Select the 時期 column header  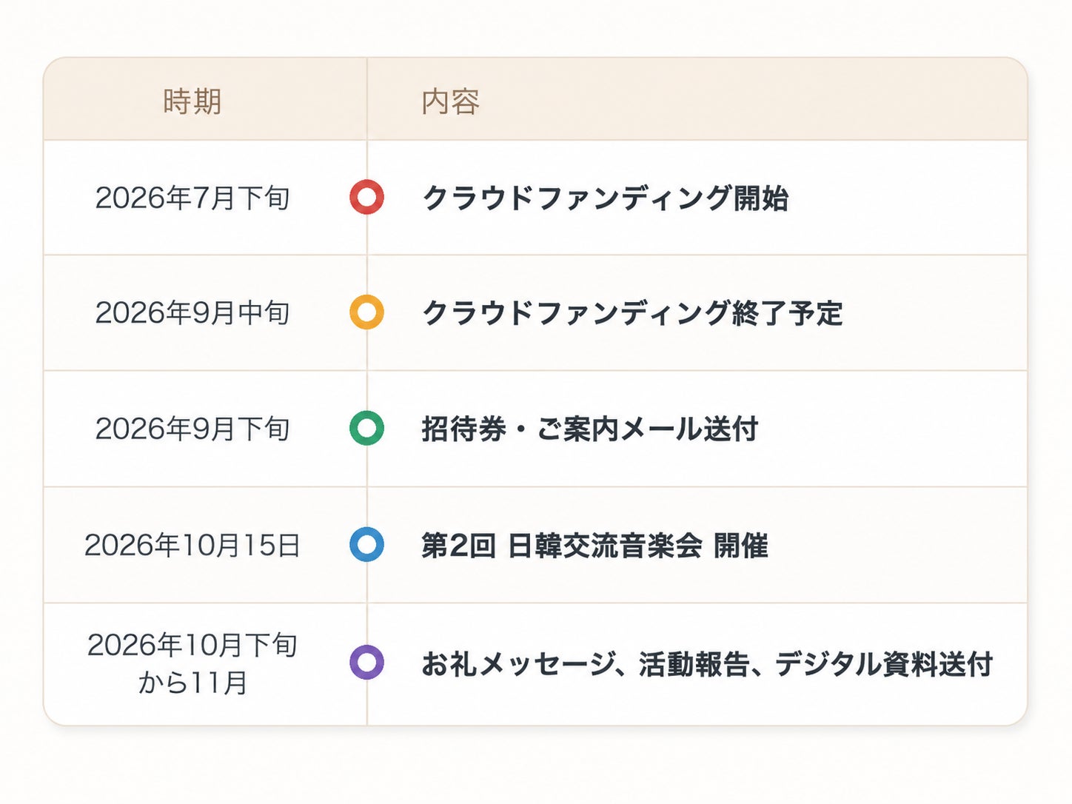(x=192, y=101)
